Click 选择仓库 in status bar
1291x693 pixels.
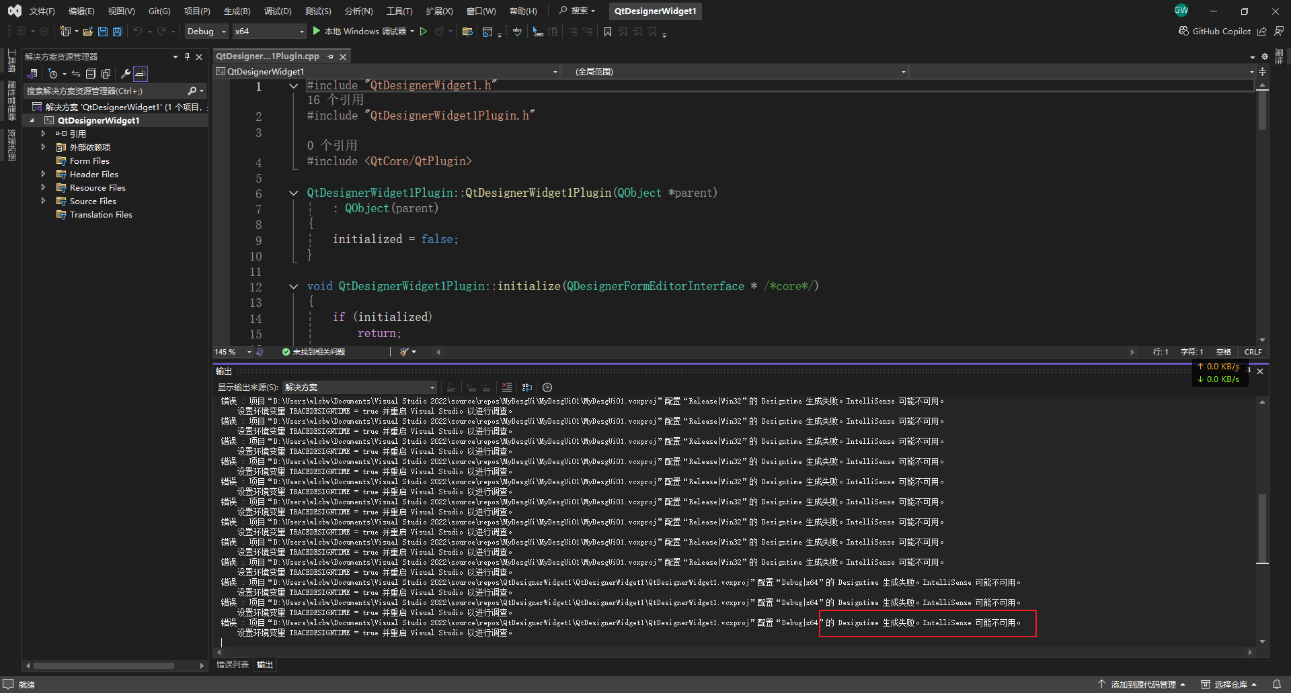coord(1229,684)
